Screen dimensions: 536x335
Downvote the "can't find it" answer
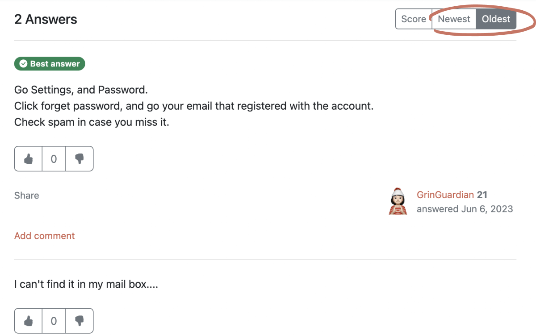click(80, 321)
